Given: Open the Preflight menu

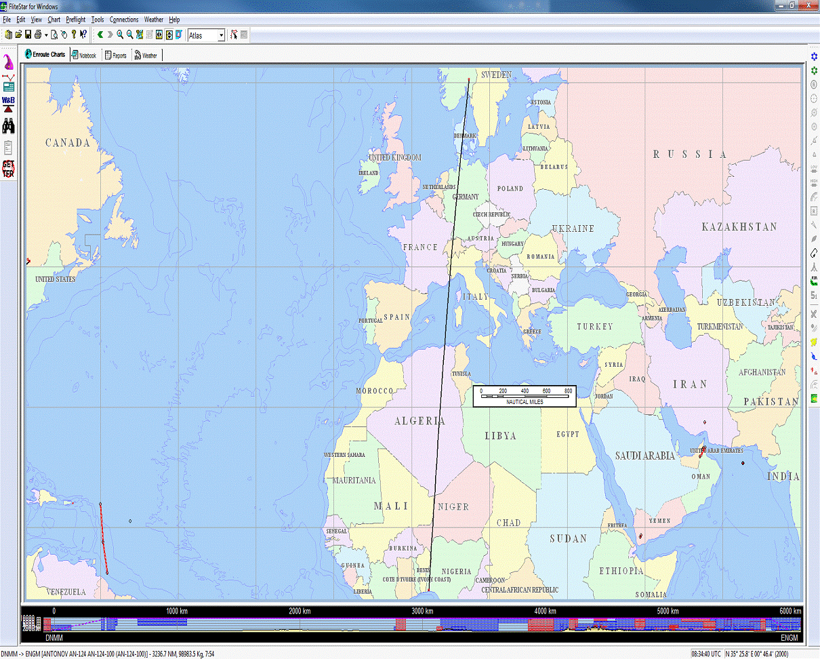Looking at the screenshot, I should coord(76,20).
